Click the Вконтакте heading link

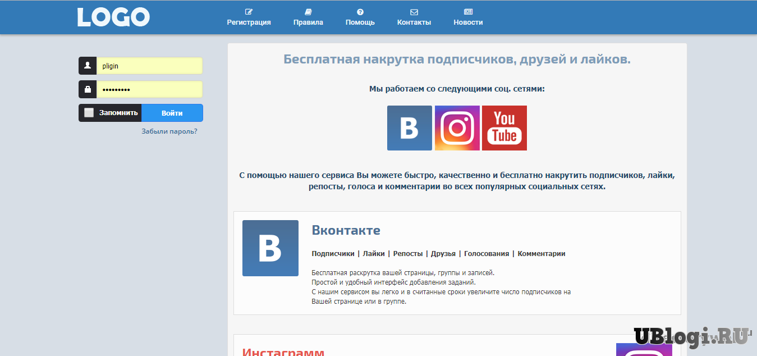tap(346, 230)
